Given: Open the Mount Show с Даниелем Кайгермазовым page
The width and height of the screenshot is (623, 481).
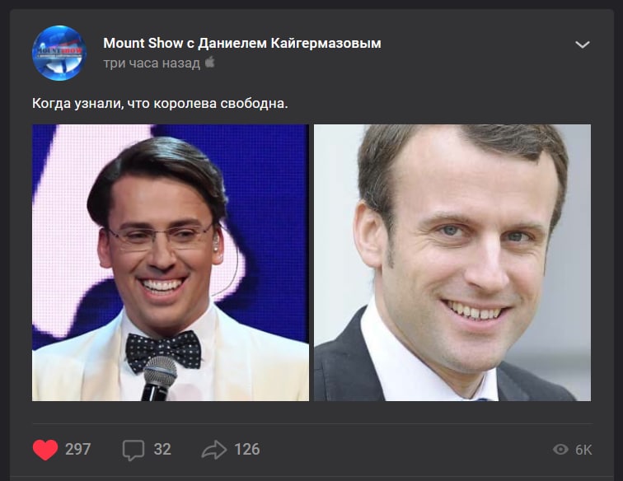Looking at the screenshot, I should pos(242,43).
